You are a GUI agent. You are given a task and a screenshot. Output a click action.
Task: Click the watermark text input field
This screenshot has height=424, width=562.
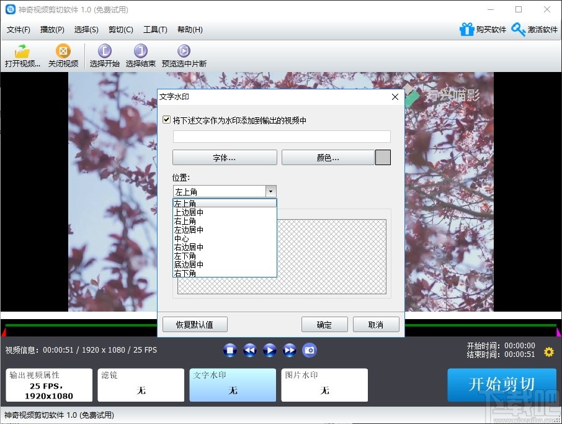[282, 137]
